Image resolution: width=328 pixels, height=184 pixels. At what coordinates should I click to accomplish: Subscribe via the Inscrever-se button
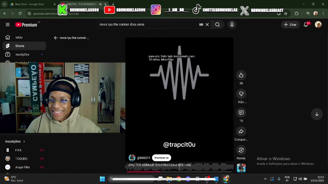[161, 158]
